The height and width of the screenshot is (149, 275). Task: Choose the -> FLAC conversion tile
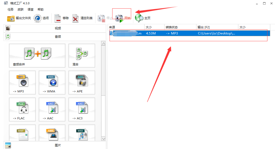click(22, 109)
